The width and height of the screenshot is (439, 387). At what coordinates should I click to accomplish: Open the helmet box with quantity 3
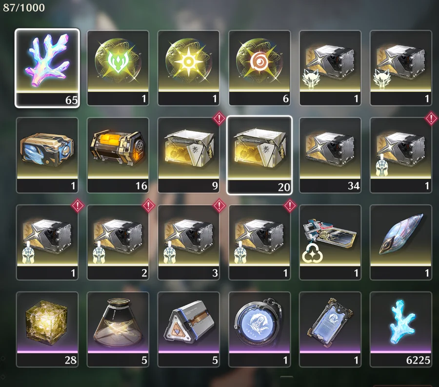tap(189, 242)
